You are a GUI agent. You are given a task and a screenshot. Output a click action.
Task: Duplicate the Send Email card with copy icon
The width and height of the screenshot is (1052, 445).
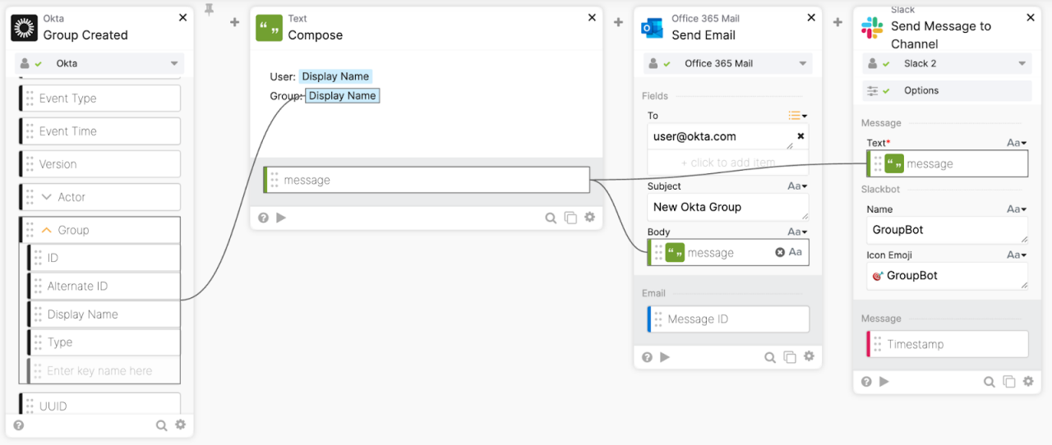click(790, 357)
